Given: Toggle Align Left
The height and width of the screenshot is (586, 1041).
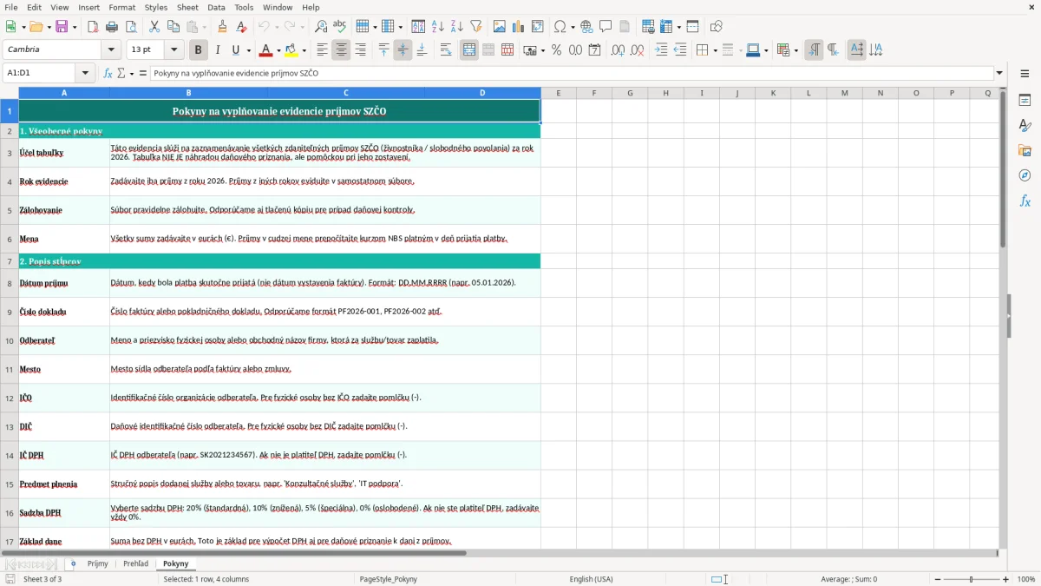Looking at the screenshot, I should (323, 50).
